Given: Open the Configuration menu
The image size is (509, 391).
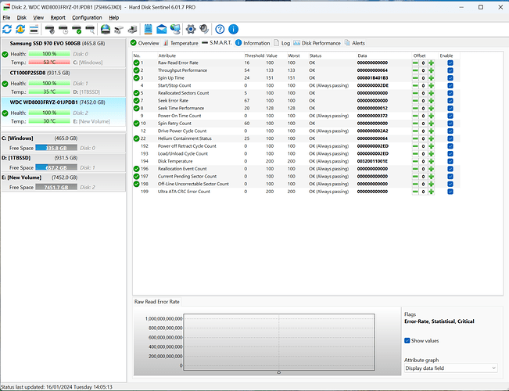Looking at the screenshot, I should click(87, 16).
